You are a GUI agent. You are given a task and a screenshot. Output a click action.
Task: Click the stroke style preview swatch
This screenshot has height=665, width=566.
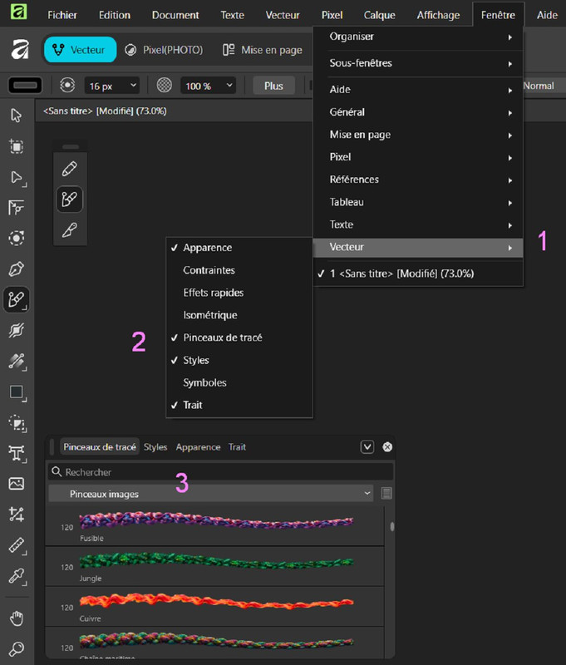coord(25,86)
